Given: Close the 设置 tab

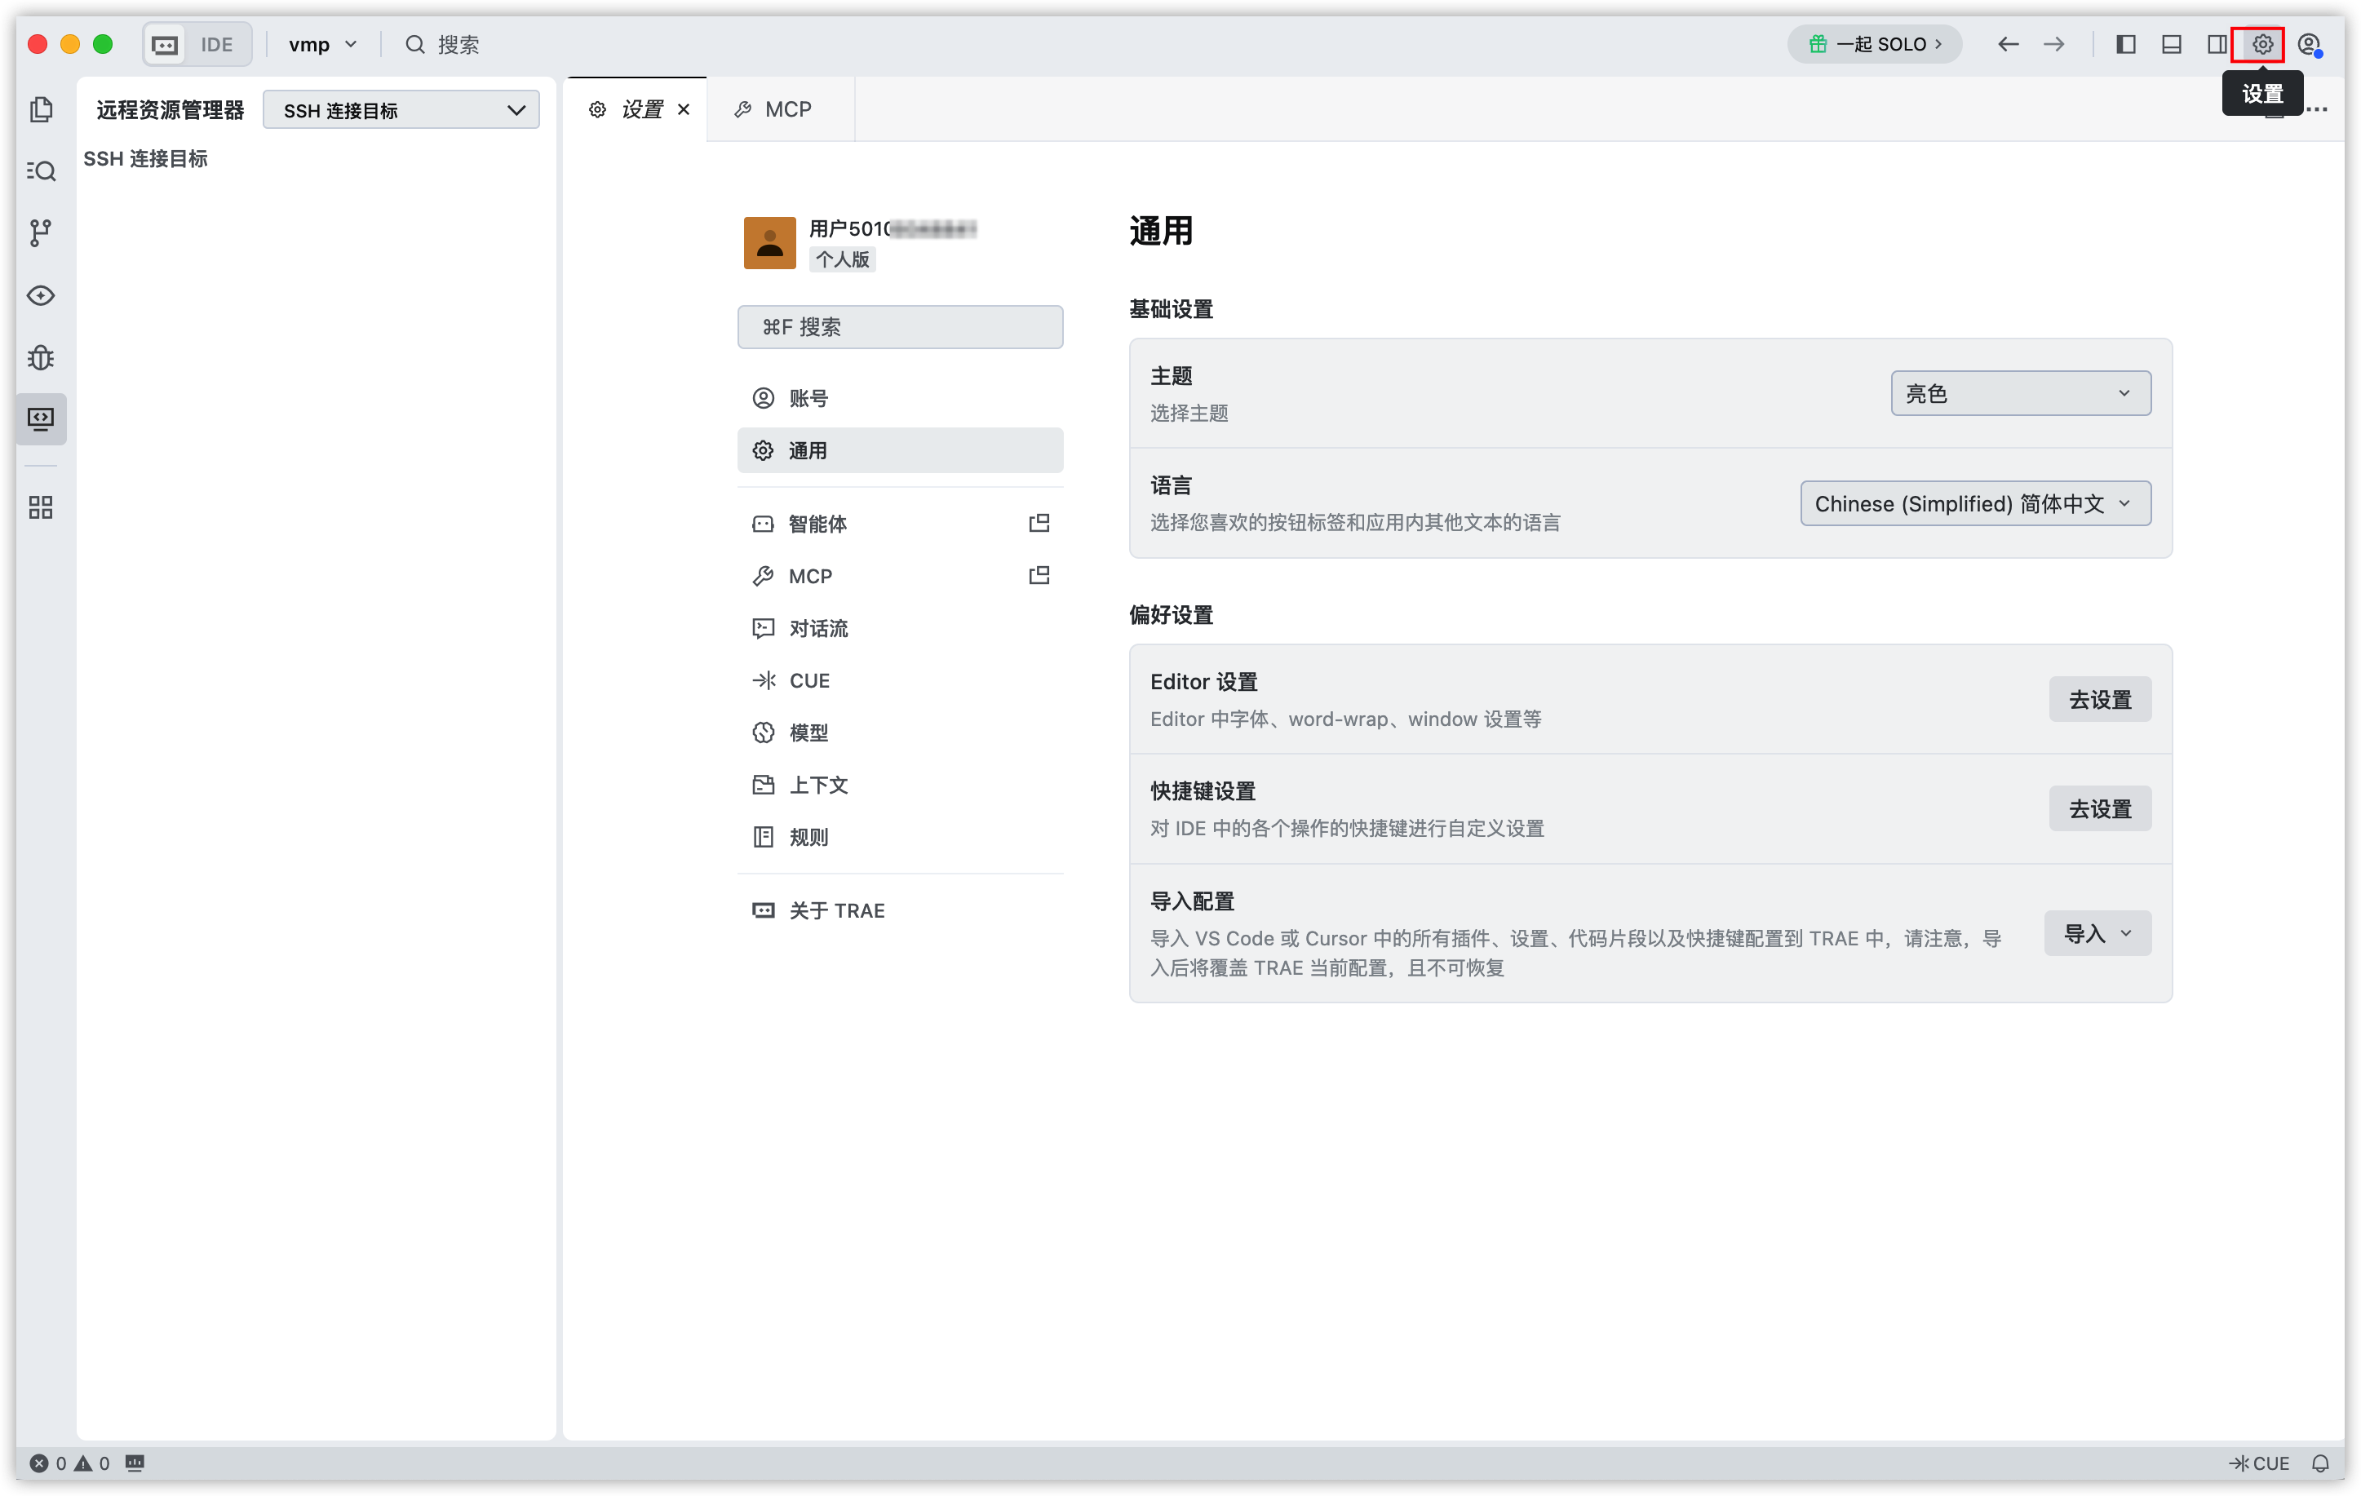Looking at the screenshot, I should tap(684, 108).
